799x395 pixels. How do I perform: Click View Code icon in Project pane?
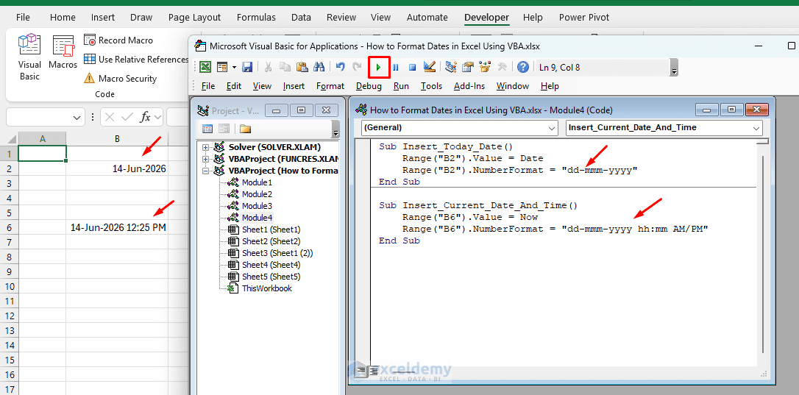click(208, 129)
